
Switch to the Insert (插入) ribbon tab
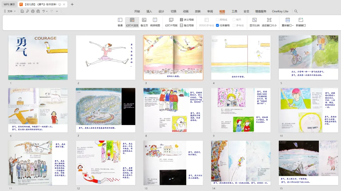click(149, 11)
